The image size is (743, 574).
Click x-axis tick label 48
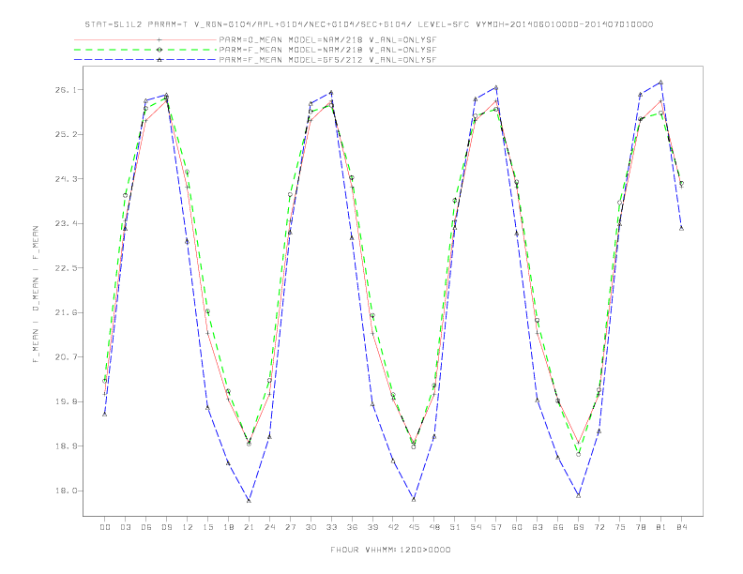pyautogui.click(x=434, y=527)
